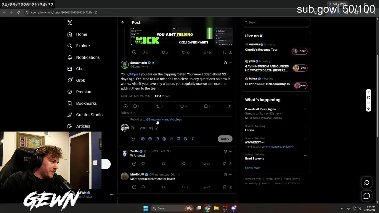This screenshot has width=379, height=213.
Task: More options for Larkin trend
Action: point(306,127)
